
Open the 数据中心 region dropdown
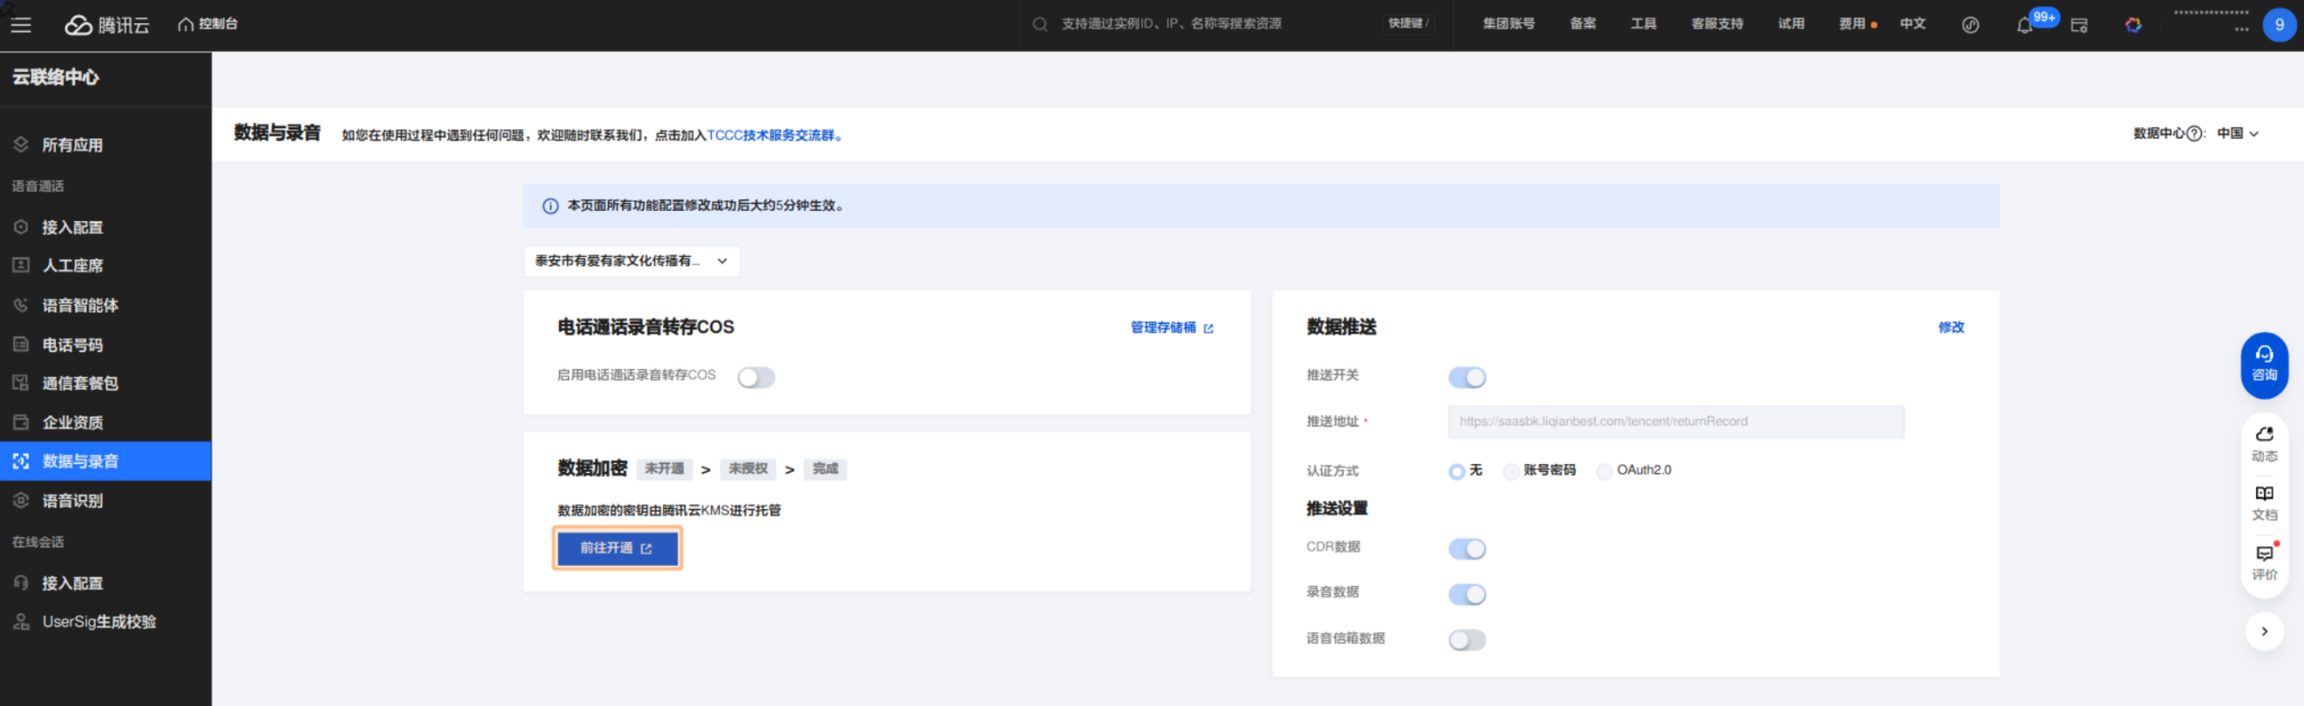tap(2237, 134)
